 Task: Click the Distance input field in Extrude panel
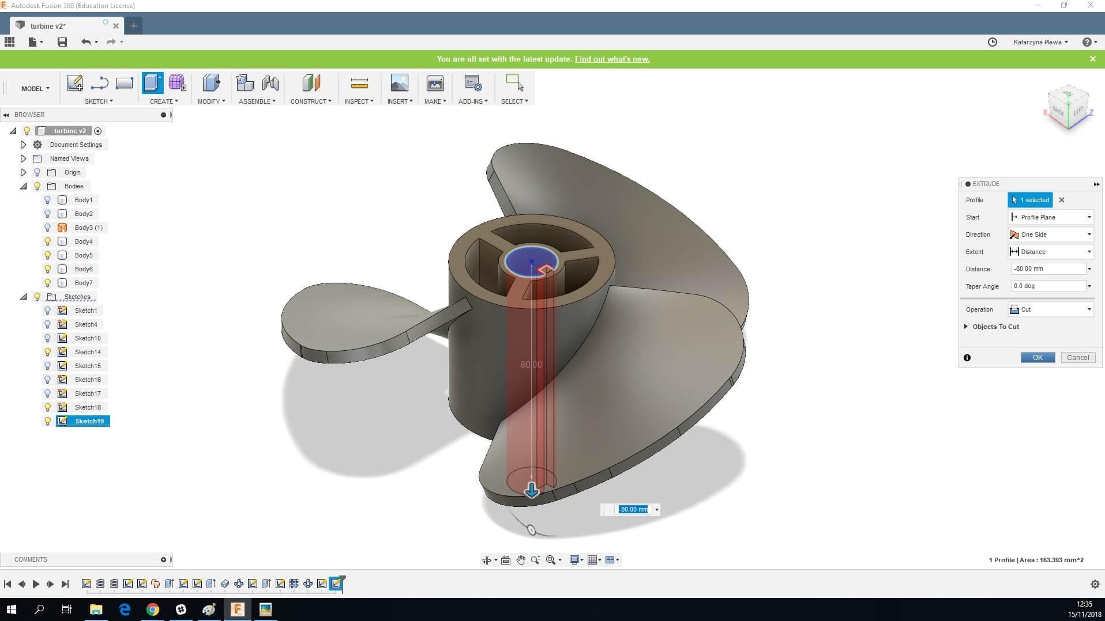click(x=1048, y=269)
